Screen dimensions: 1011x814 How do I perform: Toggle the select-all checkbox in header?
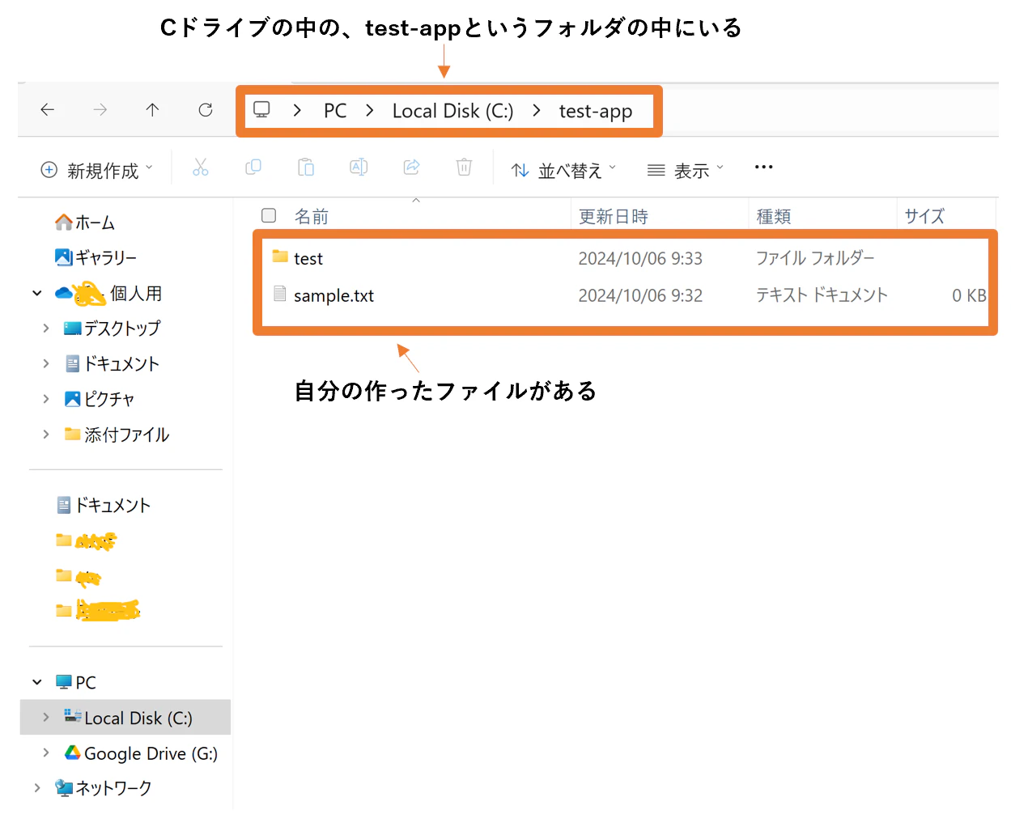[x=269, y=215]
